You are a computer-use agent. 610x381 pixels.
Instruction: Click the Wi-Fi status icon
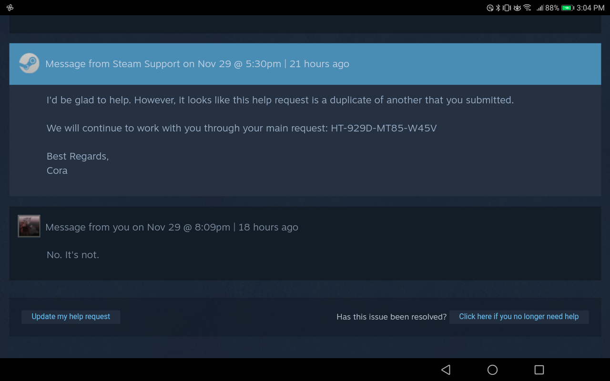click(527, 8)
